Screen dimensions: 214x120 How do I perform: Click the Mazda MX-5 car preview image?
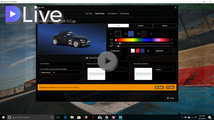tap(72, 39)
